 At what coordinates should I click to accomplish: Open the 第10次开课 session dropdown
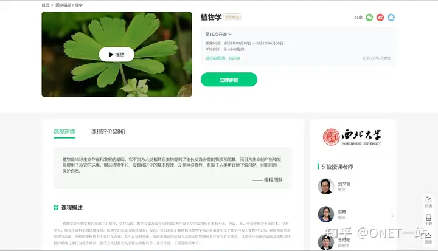click(218, 35)
